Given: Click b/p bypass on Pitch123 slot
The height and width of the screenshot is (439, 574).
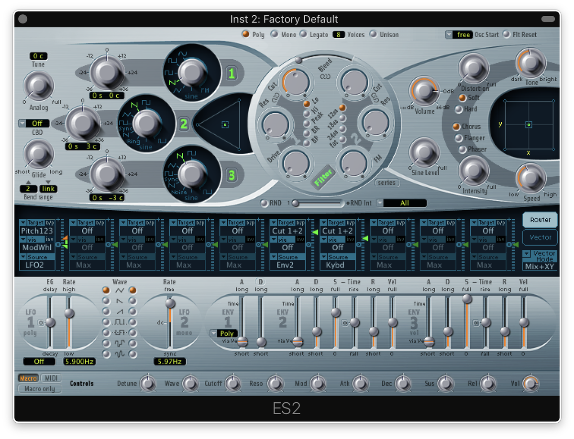Looking at the screenshot, I should pyautogui.click(x=50, y=223).
